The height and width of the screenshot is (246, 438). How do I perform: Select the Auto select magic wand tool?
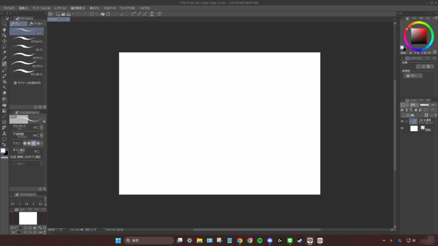tap(4, 52)
